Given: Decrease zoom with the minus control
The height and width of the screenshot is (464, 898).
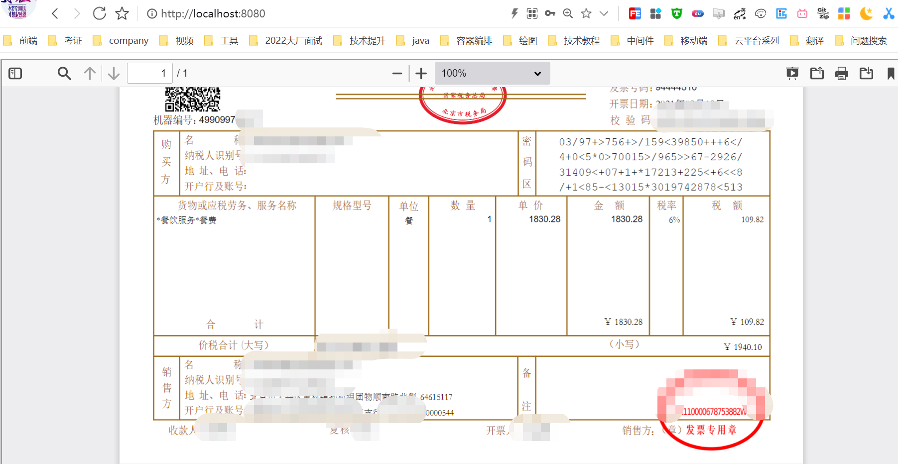Looking at the screenshot, I should pos(397,73).
